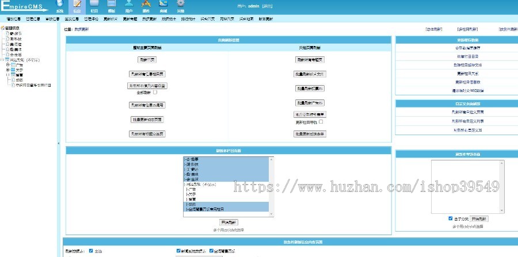This screenshot has height=257, width=518.
Task: Click the up arrow of the topic list scrollbar
Action: pyautogui.click(x=502, y=163)
